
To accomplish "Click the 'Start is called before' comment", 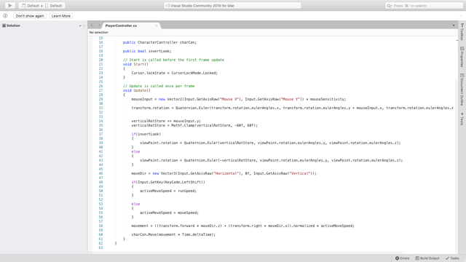I will point(173,60).
